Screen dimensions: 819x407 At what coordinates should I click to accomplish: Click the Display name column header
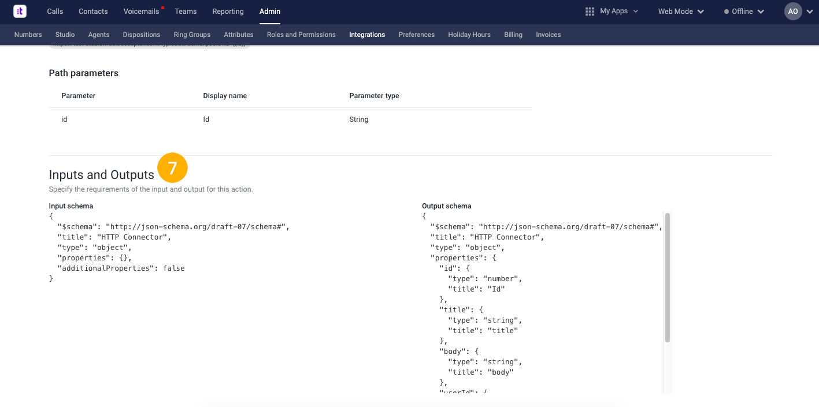pos(225,96)
